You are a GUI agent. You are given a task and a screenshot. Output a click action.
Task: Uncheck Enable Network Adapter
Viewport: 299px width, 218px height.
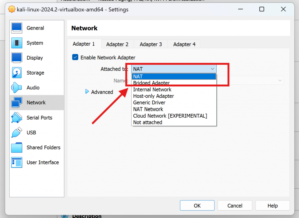(x=75, y=57)
